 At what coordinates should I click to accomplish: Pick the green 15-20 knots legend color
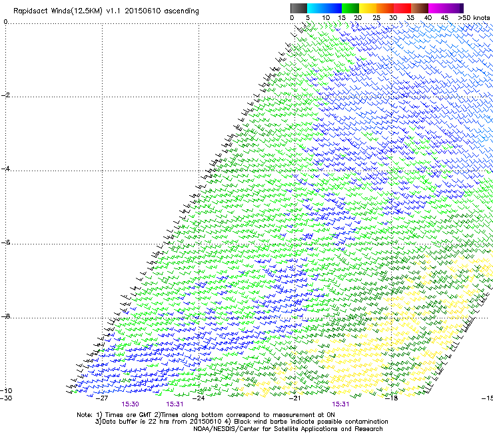tap(350, 8)
